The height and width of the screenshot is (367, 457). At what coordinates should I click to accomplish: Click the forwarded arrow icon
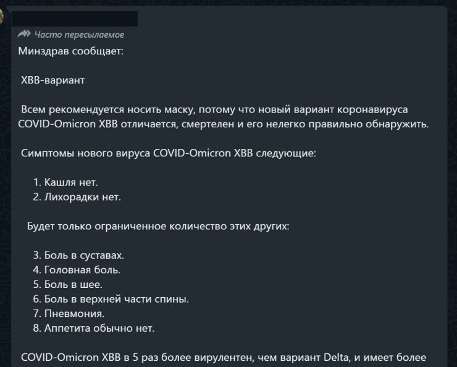coord(25,34)
